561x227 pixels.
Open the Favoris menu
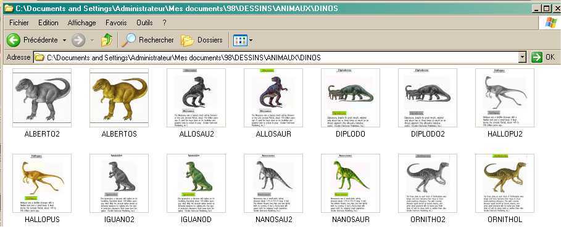tap(116, 22)
